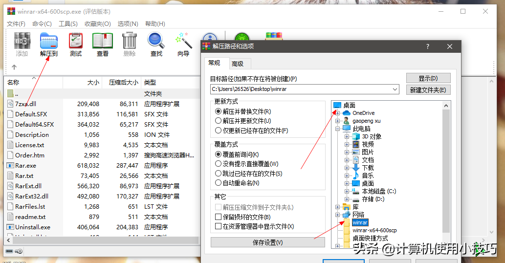This screenshot has width=505, height=263.
Task: Click the Extract To (解压到) toolbar icon
Action: [48, 44]
